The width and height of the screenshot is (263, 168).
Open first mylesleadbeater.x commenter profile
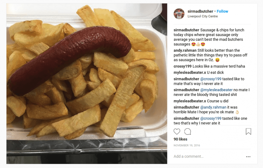(190, 72)
